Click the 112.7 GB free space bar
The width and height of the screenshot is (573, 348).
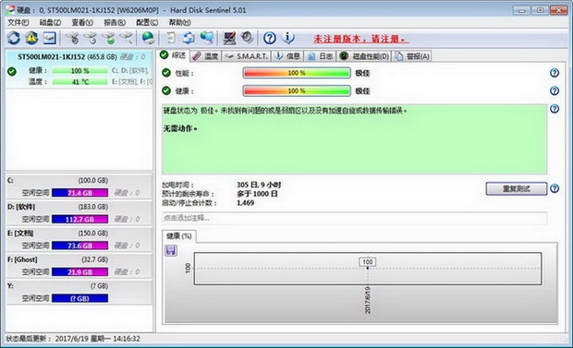pos(80,219)
